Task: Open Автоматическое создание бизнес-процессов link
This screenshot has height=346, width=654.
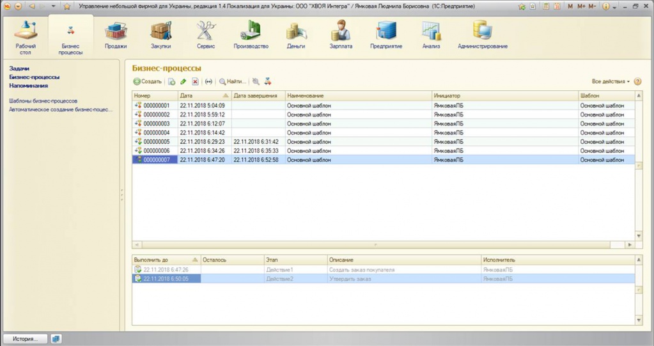Action: tap(61, 110)
